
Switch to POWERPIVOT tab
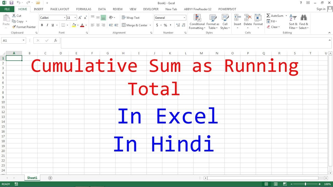pos(227,9)
